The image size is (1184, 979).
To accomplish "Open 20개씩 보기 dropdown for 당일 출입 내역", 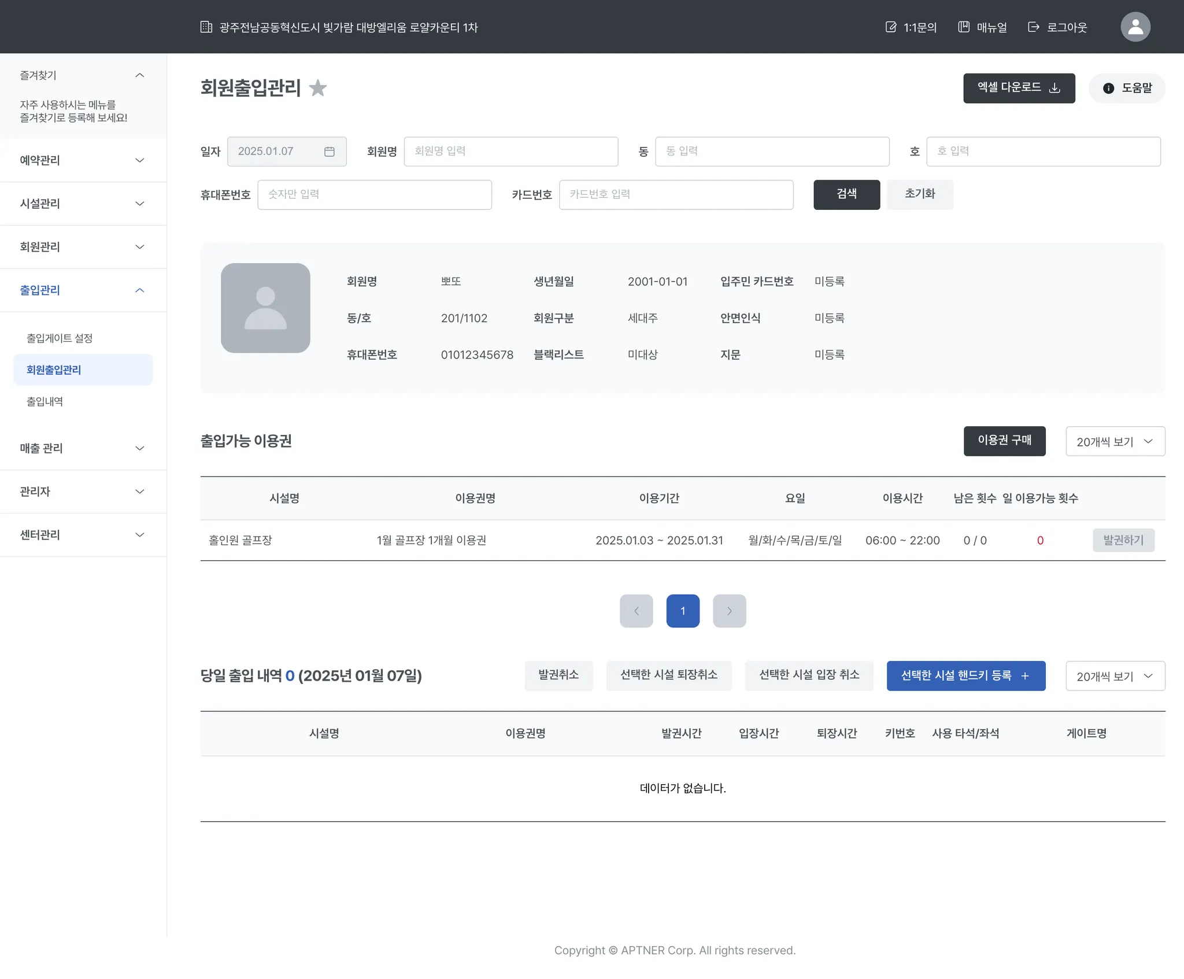I will pyautogui.click(x=1115, y=677).
